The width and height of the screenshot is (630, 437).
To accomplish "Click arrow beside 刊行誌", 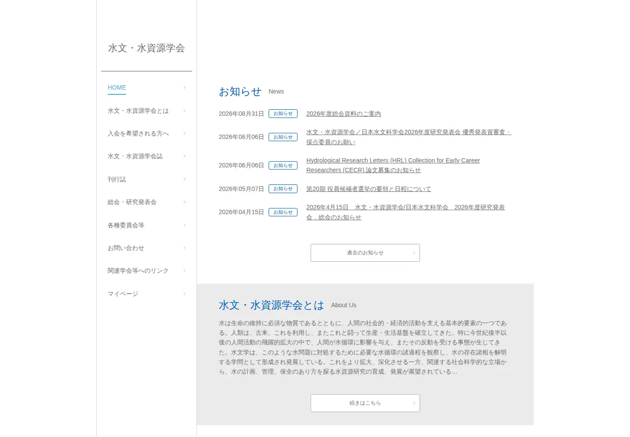I will pos(185,179).
